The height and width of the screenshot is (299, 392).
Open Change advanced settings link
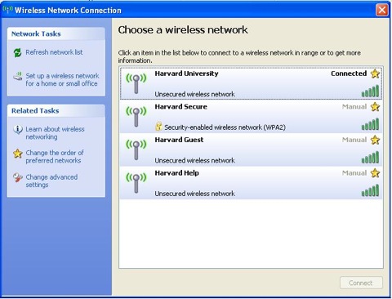pos(51,181)
